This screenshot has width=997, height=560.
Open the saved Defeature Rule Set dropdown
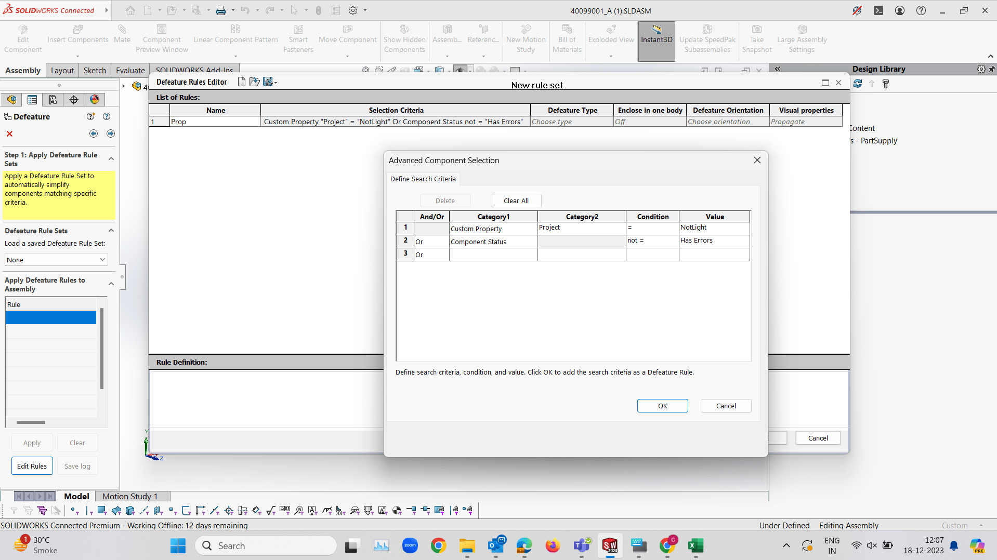(56, 260)
